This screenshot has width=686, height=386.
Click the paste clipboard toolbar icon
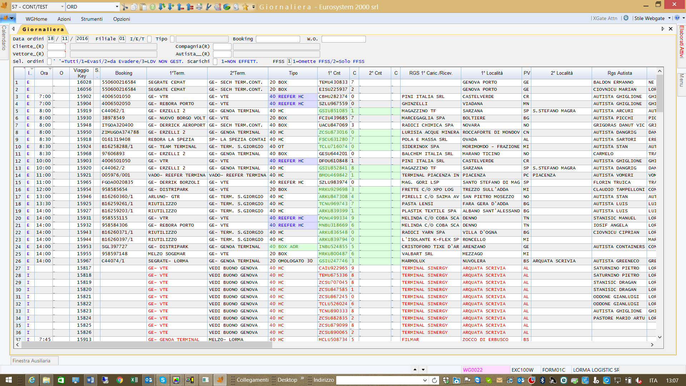coord(143,7)
